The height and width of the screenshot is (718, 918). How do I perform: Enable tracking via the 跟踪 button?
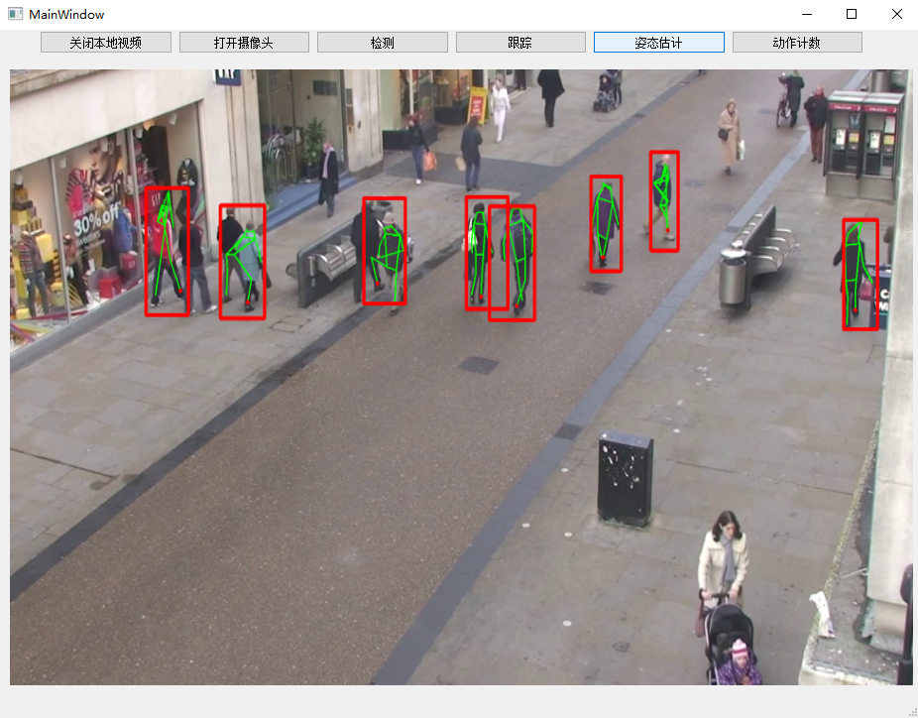point(519,42)
